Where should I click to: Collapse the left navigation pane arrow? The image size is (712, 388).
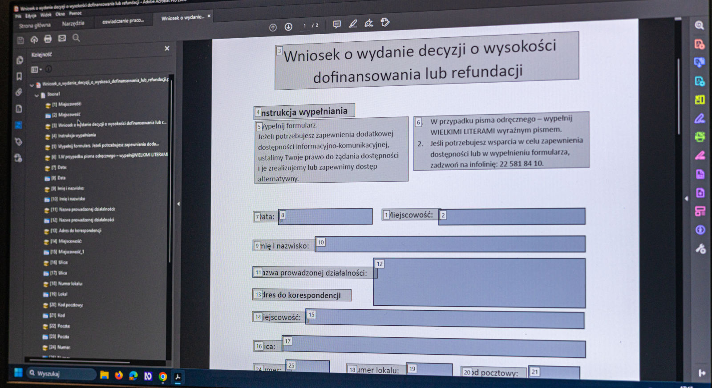pos(178,204)
